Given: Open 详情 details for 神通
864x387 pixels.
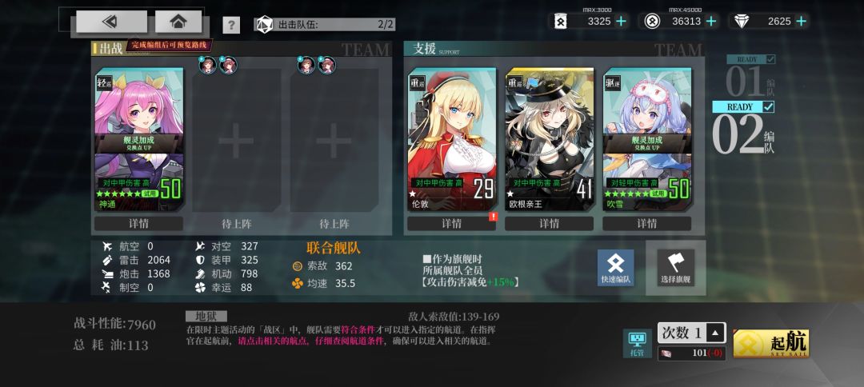Looking at the screenshot, I should (138, 224).
